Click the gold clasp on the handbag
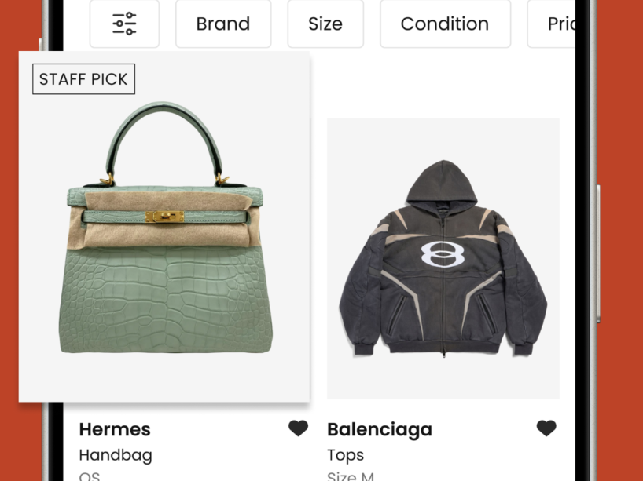Image resolution: width=643 pixels, height=481 pixels. 164,217
